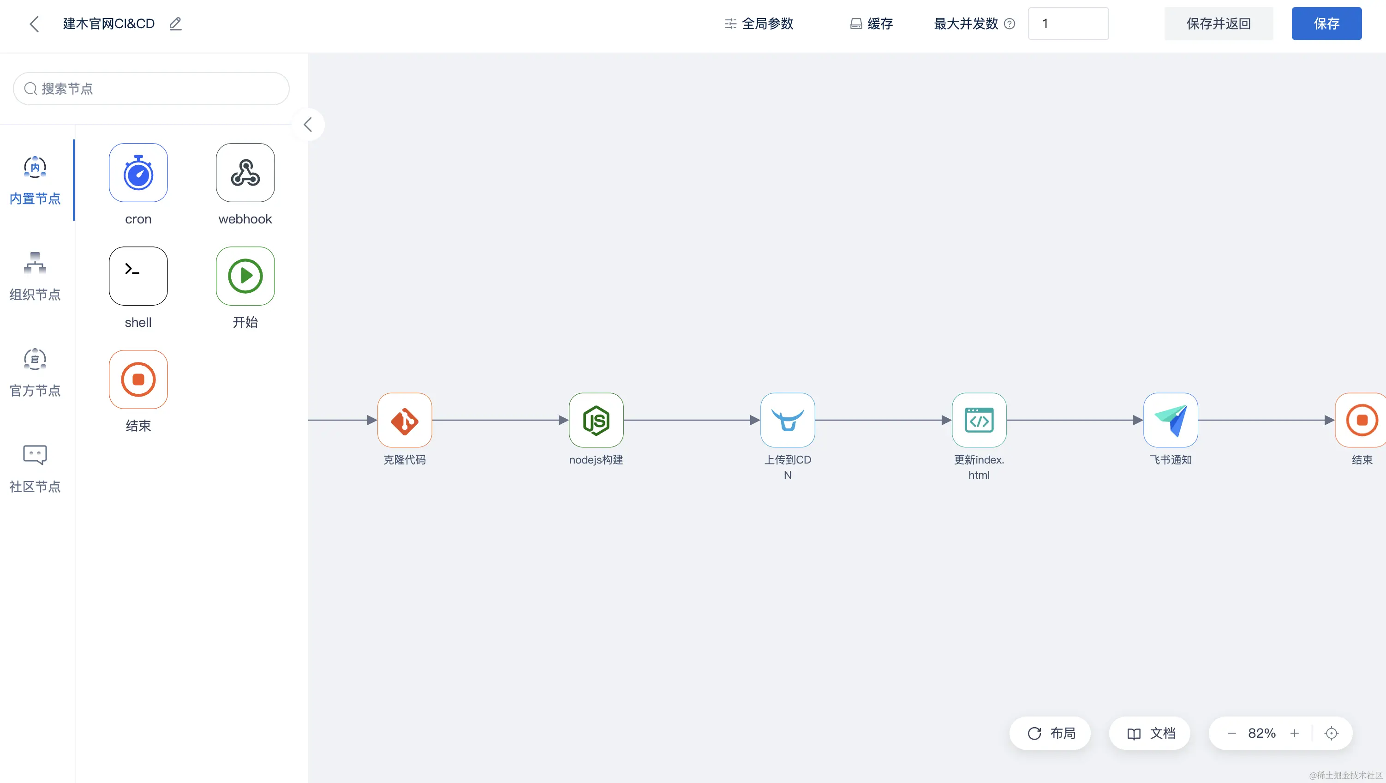Select the webhook node icon

pyautogui.click(x=245, y=172)
